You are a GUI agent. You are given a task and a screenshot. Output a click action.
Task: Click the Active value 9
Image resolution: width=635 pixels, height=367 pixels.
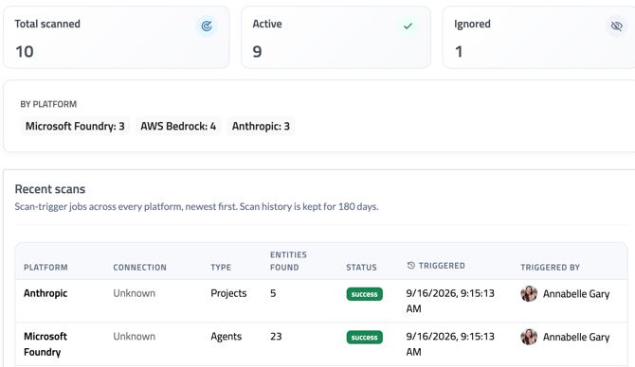coord(257,52)
